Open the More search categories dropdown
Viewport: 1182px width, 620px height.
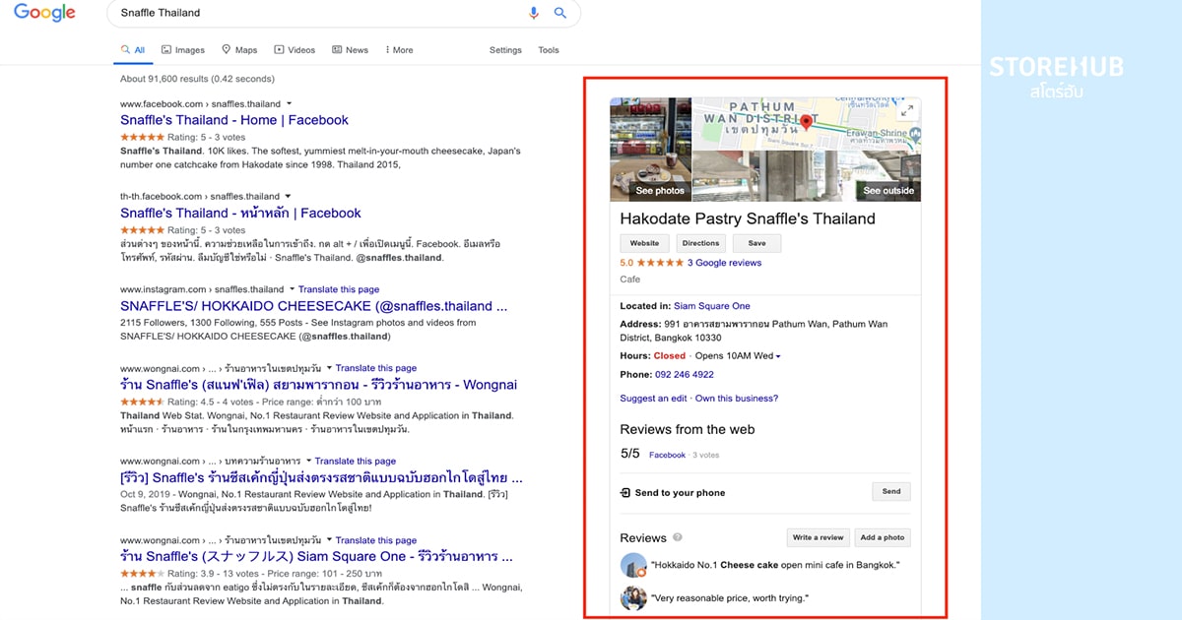(x=398, y=49)
